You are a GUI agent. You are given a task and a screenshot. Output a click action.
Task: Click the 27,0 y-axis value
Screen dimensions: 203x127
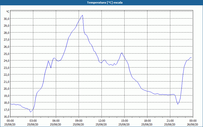(7, 40)
